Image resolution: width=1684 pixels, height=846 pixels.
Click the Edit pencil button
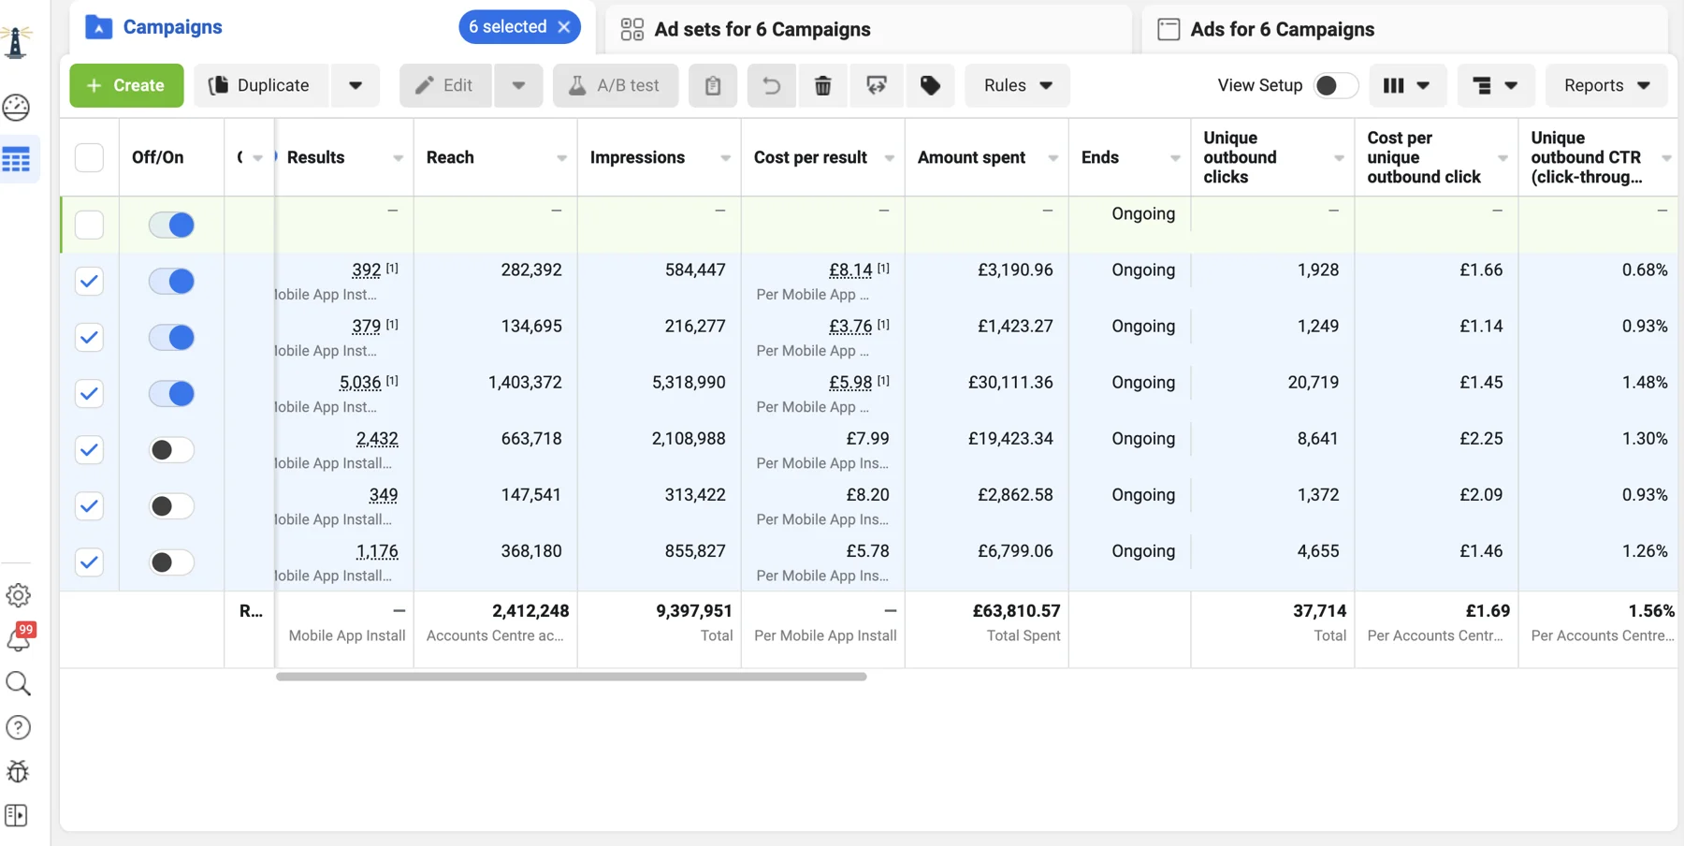point(445,85)
